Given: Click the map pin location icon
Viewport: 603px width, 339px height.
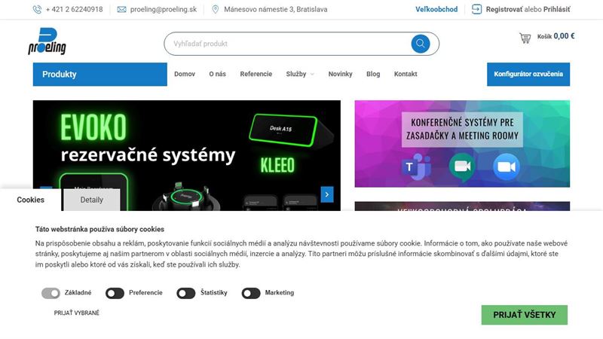Looking at the screenshot, I should click(216, 9).
